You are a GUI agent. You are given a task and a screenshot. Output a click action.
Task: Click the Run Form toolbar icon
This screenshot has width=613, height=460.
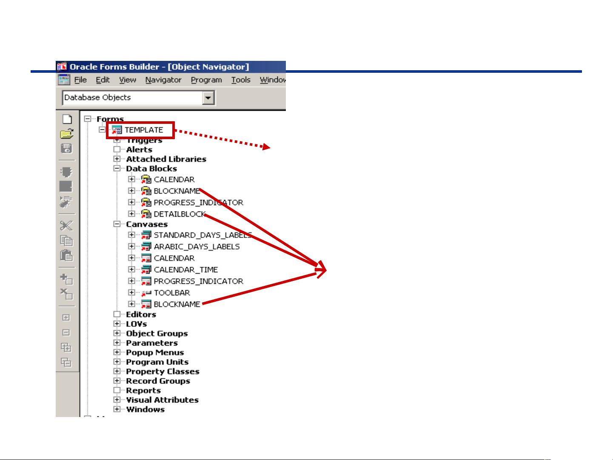(67, 172)
